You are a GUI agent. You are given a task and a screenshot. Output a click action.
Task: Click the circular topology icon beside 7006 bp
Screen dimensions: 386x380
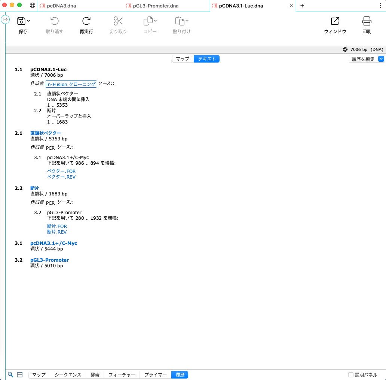point(346,49)
